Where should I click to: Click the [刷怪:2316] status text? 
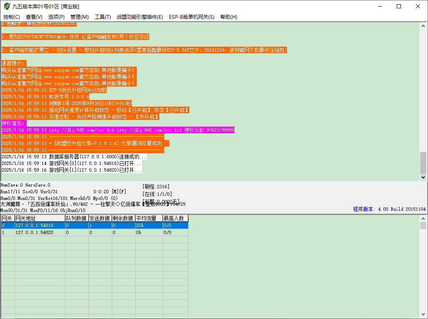tap(156, 187)
